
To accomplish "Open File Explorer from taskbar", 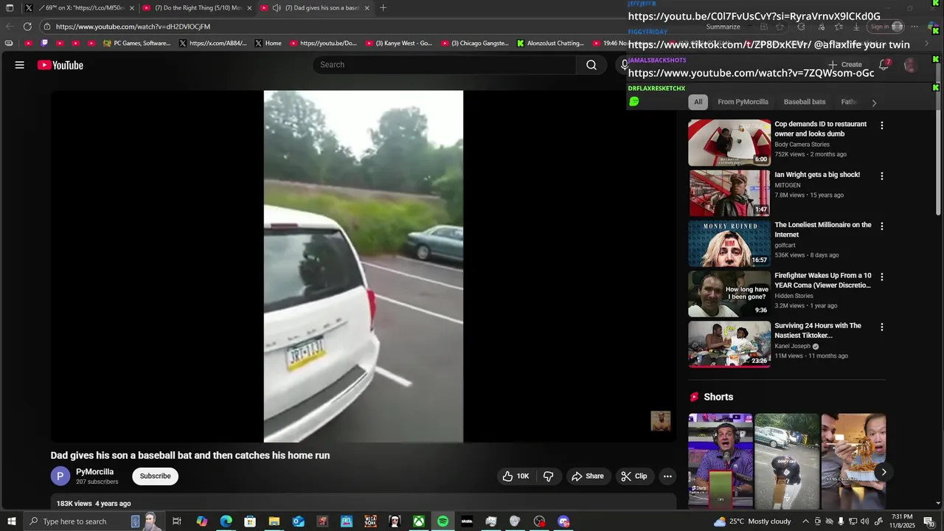I will pyautogui.click(x=274, y=521).
